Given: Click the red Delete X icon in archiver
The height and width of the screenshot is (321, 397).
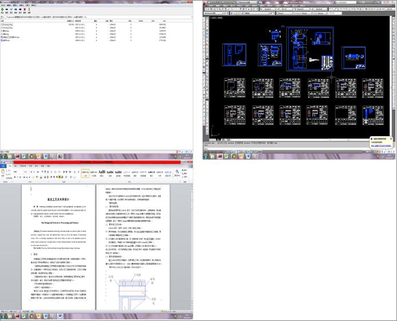Looking at the screenshot, I should pyautogui.click(x=25, y=9).
